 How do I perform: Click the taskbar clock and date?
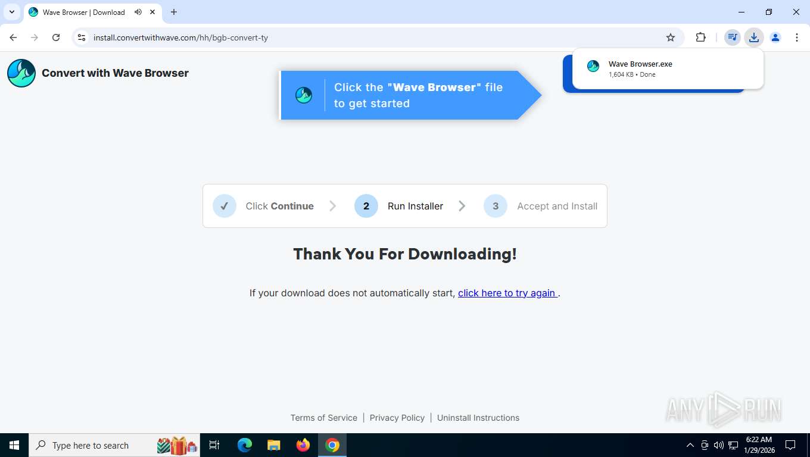[x=759, y=445]
